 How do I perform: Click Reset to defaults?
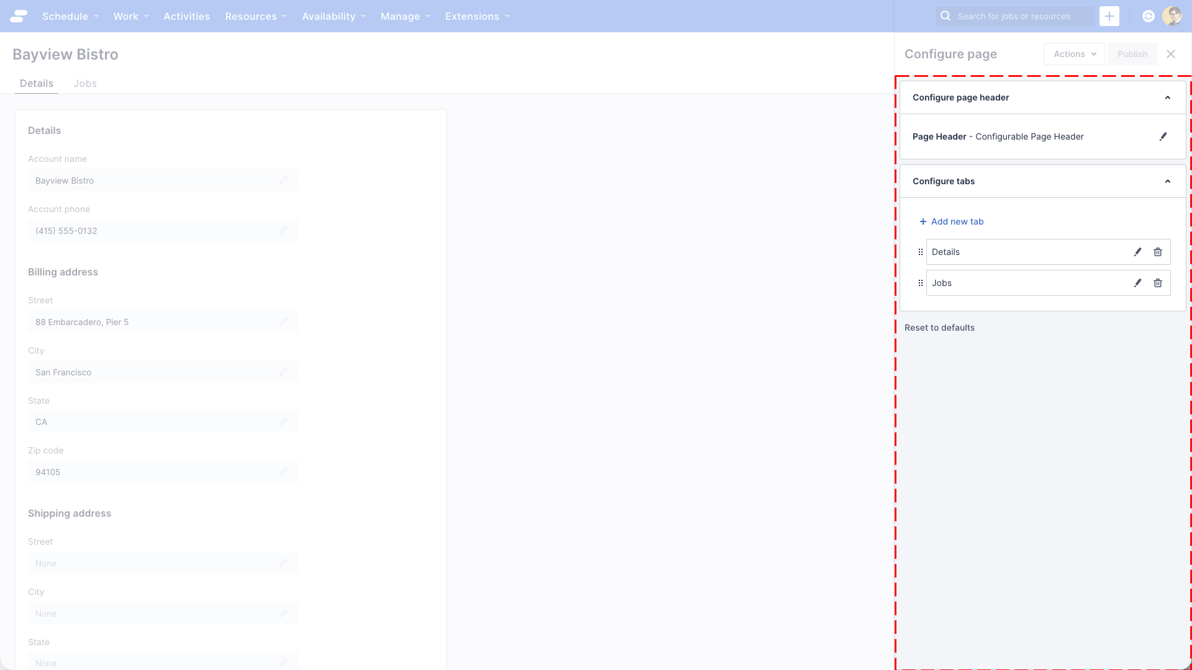tap(939, 328)
